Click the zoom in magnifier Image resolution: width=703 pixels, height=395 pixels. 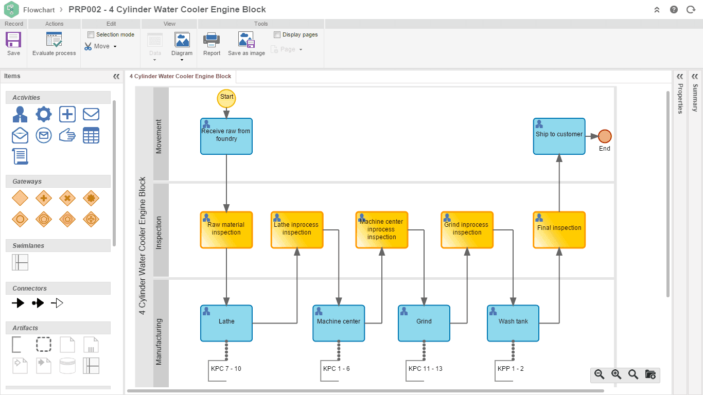click(x=616, y=374)
